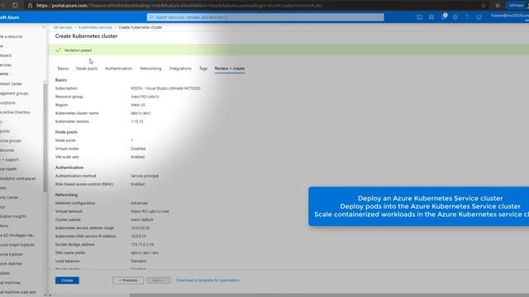This screenshot has height=297, width=529.
Task: Open the browser favorites list icon
Action: (x=498, y=6)
